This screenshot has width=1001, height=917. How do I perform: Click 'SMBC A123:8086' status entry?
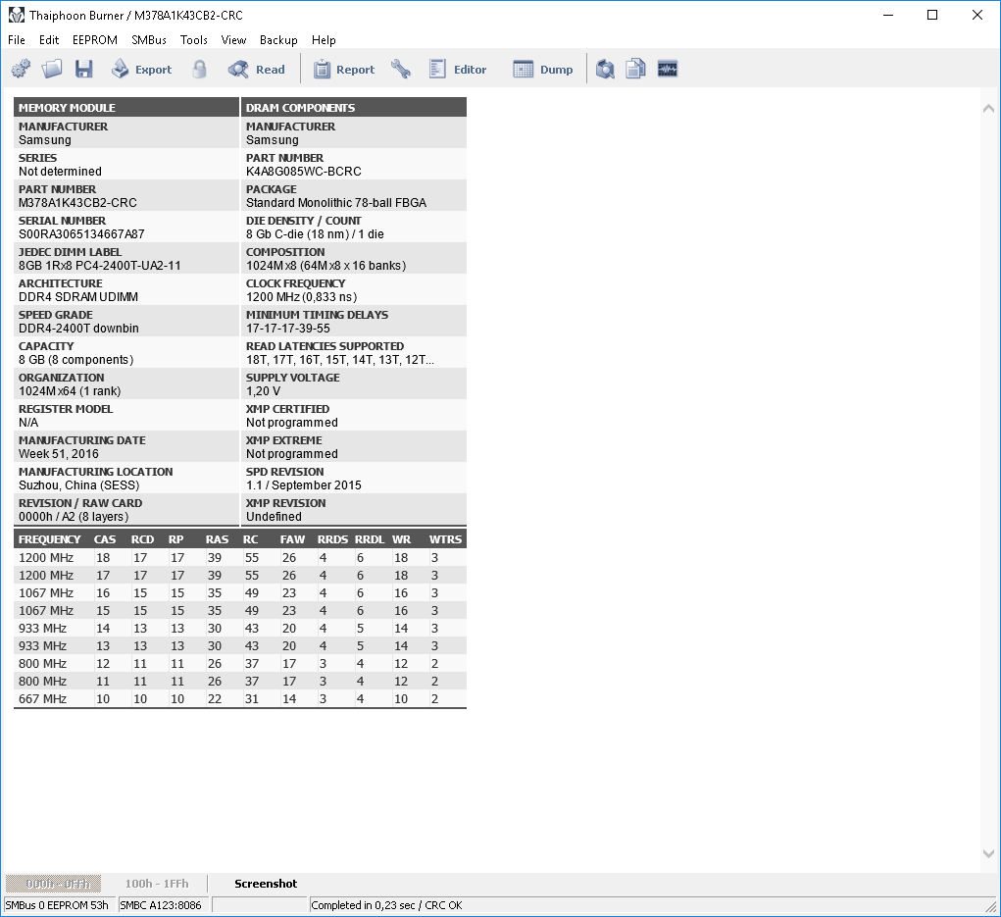tap(164, 905)
